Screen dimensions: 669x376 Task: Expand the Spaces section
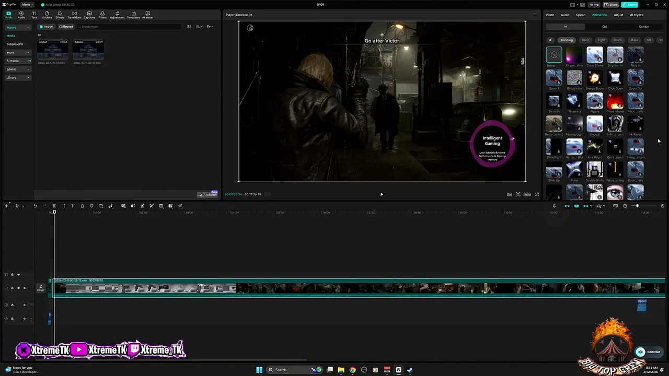point(18,69)
